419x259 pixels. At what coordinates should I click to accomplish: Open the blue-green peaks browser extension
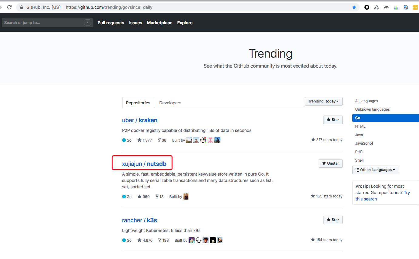pos(396,7)
